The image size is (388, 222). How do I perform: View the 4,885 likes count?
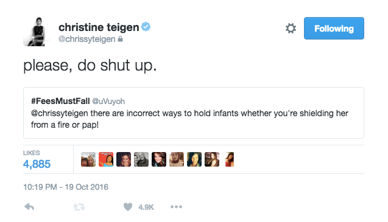[x=37, y=164]
